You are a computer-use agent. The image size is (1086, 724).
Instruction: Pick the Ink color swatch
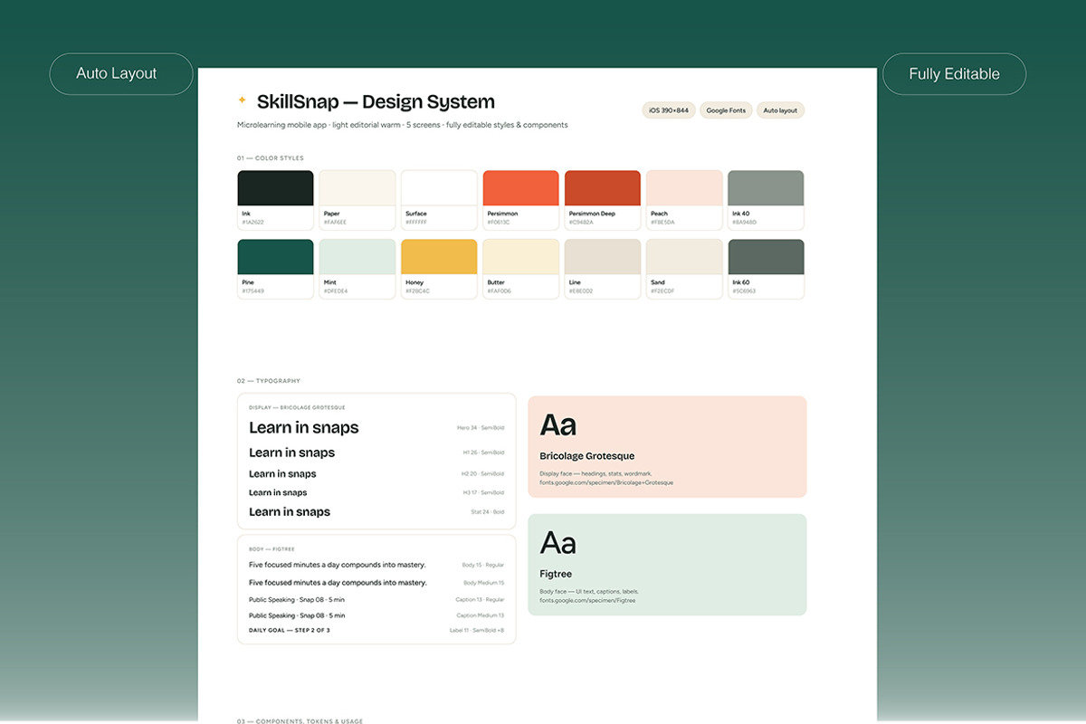[276, 188]
